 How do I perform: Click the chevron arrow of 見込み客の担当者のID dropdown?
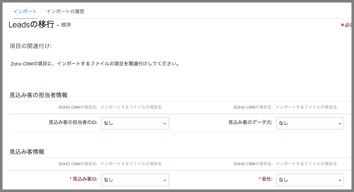(x=165, y=124)
